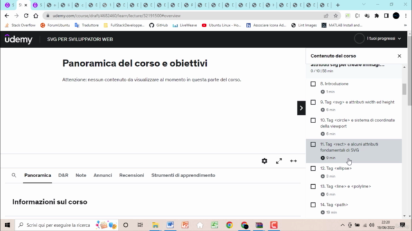Click the SVG PER SVILUPPATORI WEB course title

point(80,39)
